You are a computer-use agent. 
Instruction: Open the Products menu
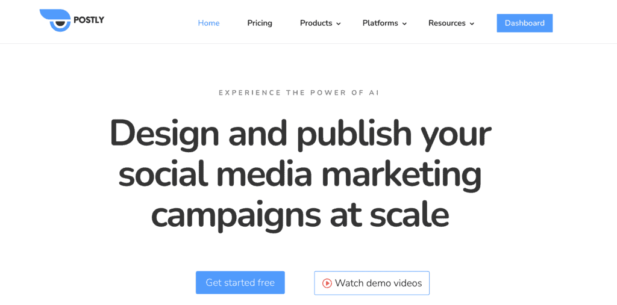pos(316,23)
